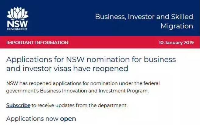Click the empty blue header area beside the logo
This screenshot has height=125, width=200.
point(61,18)
